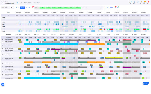Expand the aircraft filter dropdown arrow
151x94 pixels.
(x=101, y=8)
